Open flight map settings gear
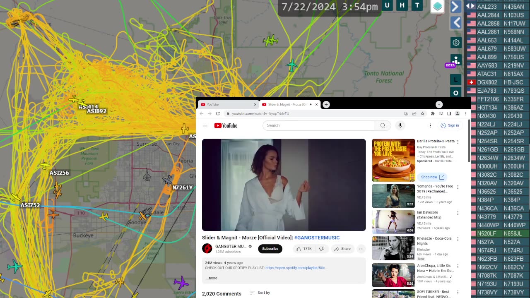Screen dimensions: 530x298 click(x=456, y=43)
